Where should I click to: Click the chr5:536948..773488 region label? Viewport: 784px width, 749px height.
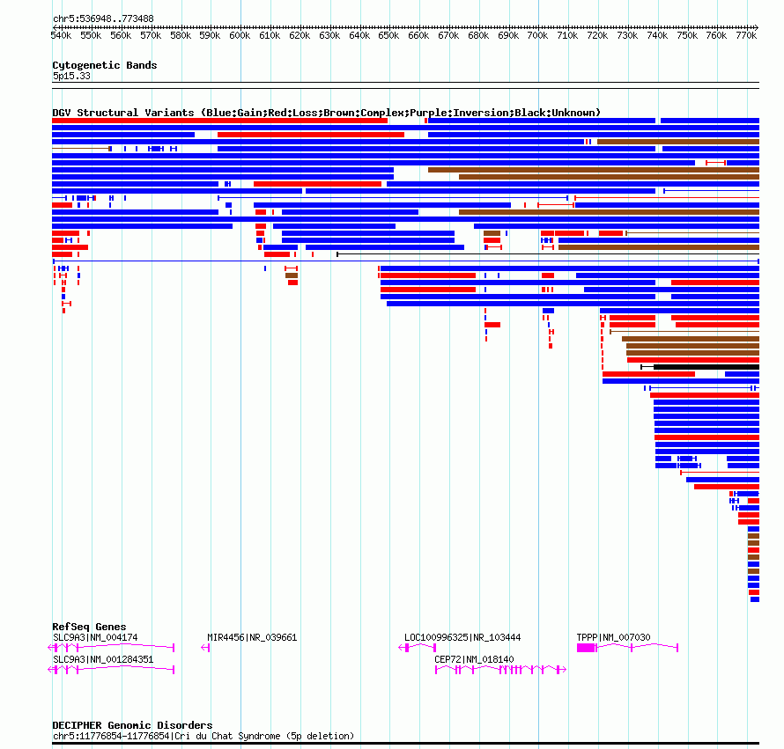103,18
